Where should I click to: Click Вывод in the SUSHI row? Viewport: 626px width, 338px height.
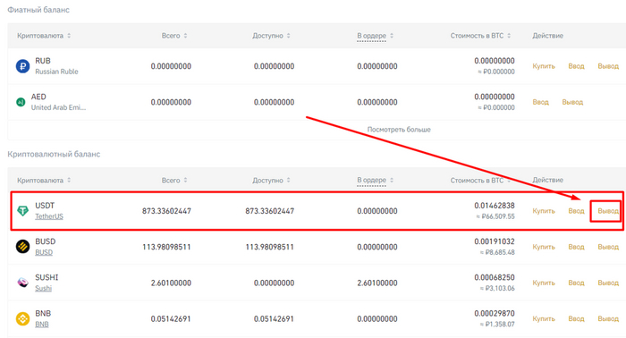pyautogui.click(x=608, y=283)
